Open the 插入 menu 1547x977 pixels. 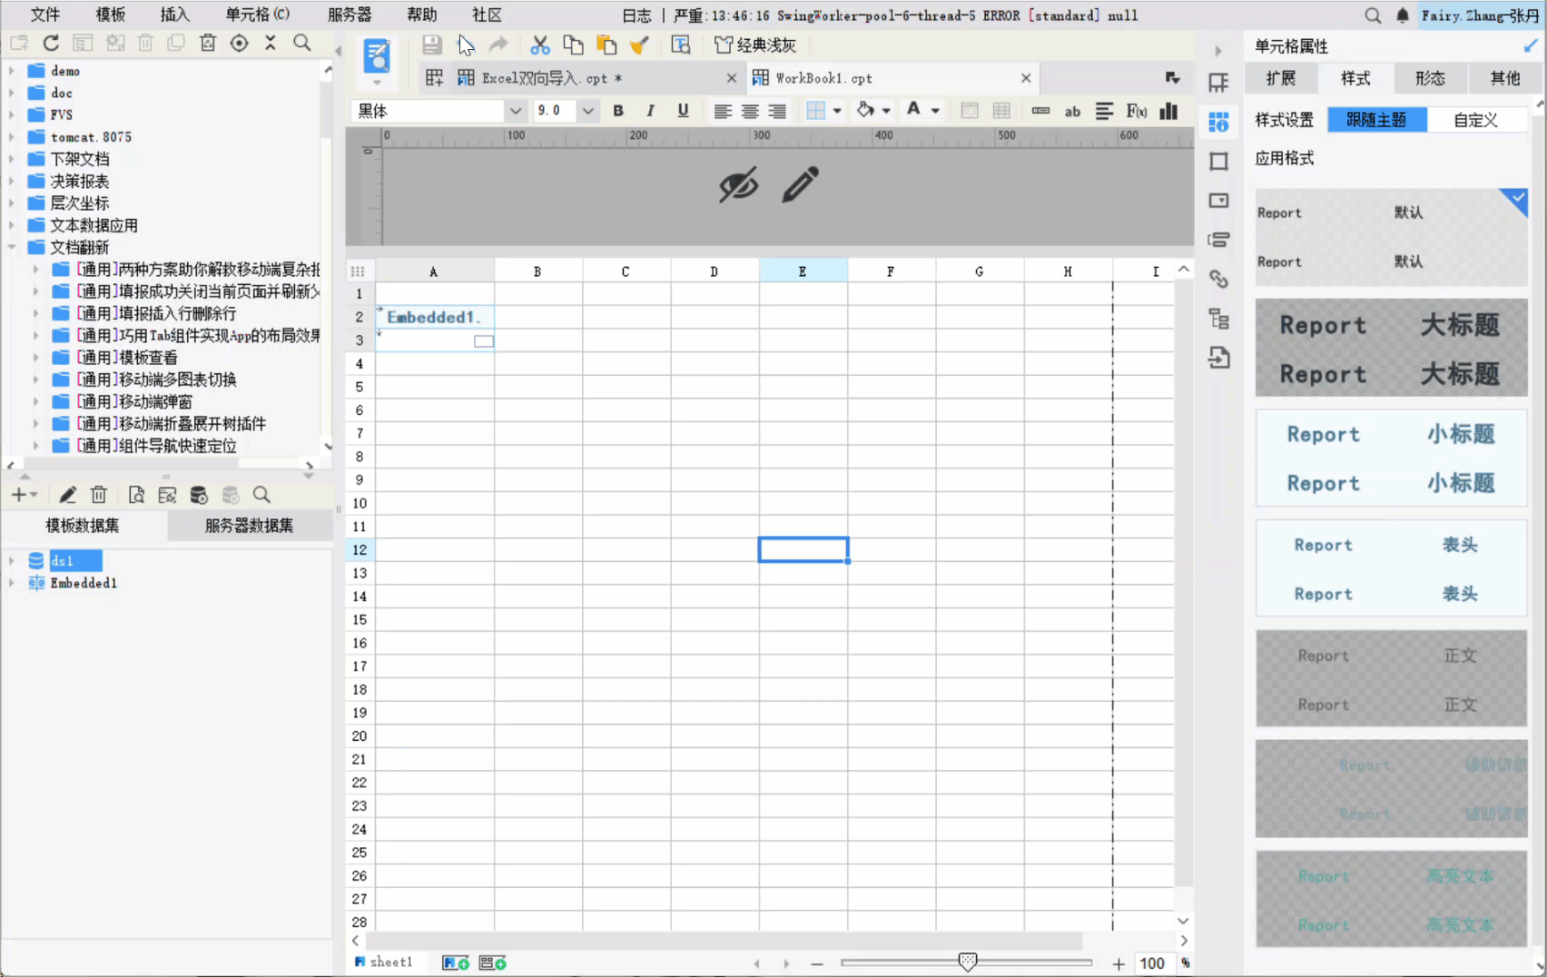pos(174,15)
